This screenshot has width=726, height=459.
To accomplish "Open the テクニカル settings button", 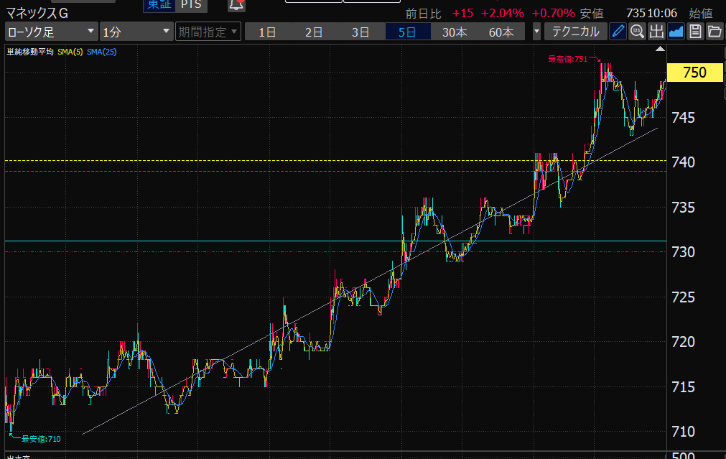I will click(575, 32).
